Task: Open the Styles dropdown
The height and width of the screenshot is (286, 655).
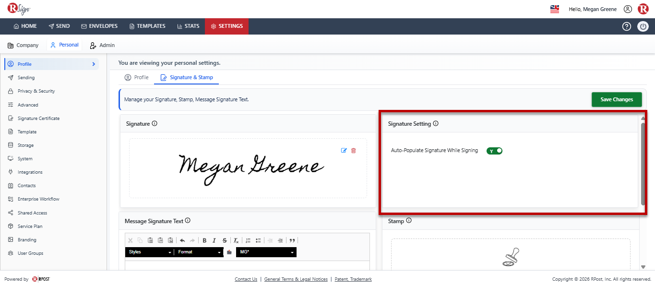Action: click(x=149, y=252)
